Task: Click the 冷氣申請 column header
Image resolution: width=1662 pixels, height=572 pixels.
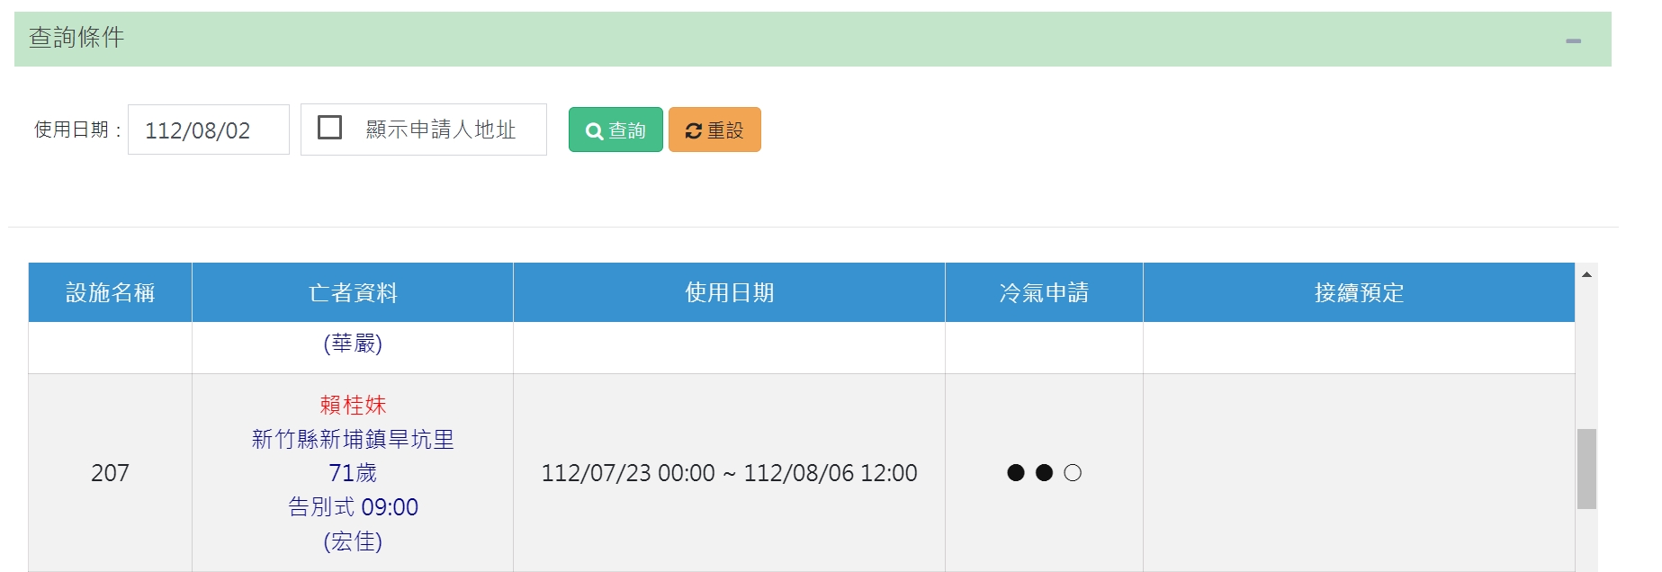Action: tap(1044, 292)
